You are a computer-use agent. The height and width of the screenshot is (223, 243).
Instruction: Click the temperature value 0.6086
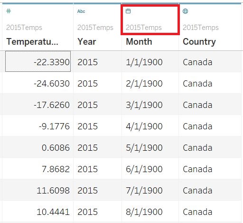56,147
